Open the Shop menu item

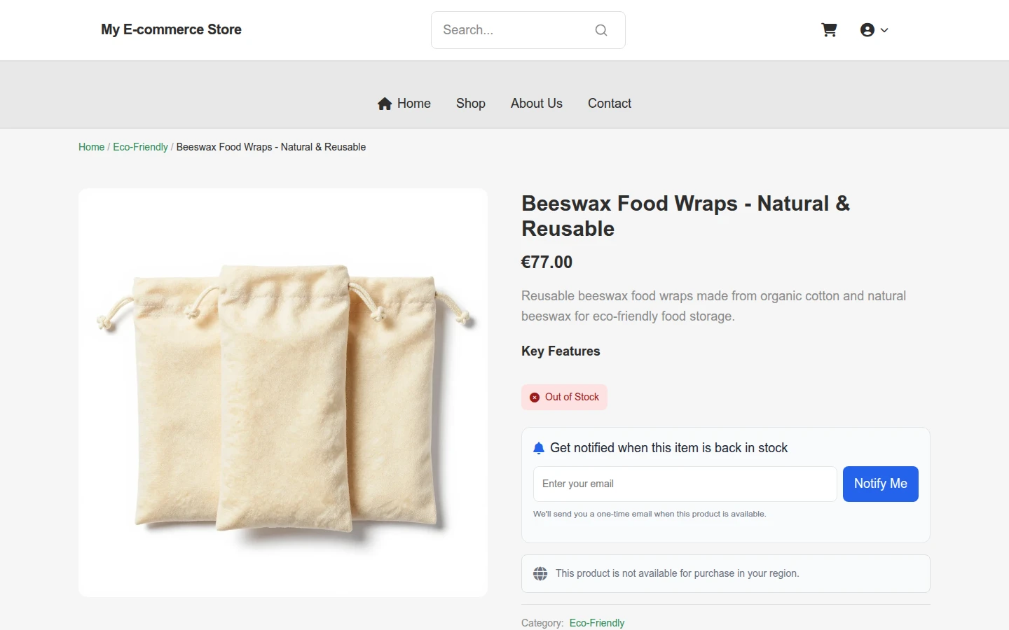point(471,104)
